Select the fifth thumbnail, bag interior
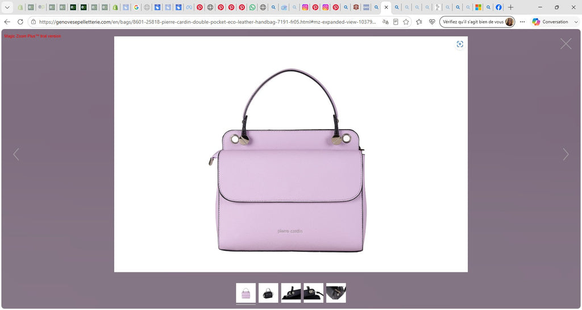Image resolution: width=582 pixels, height=310 pixels. pos(336,293)
